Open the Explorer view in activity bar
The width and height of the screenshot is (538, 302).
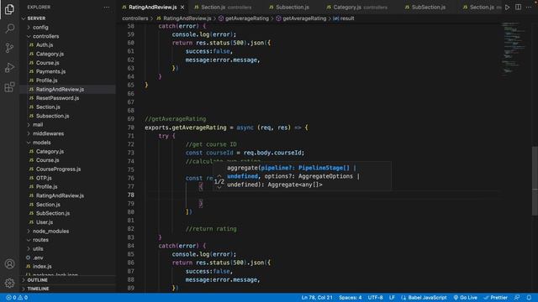click(9, 9)
